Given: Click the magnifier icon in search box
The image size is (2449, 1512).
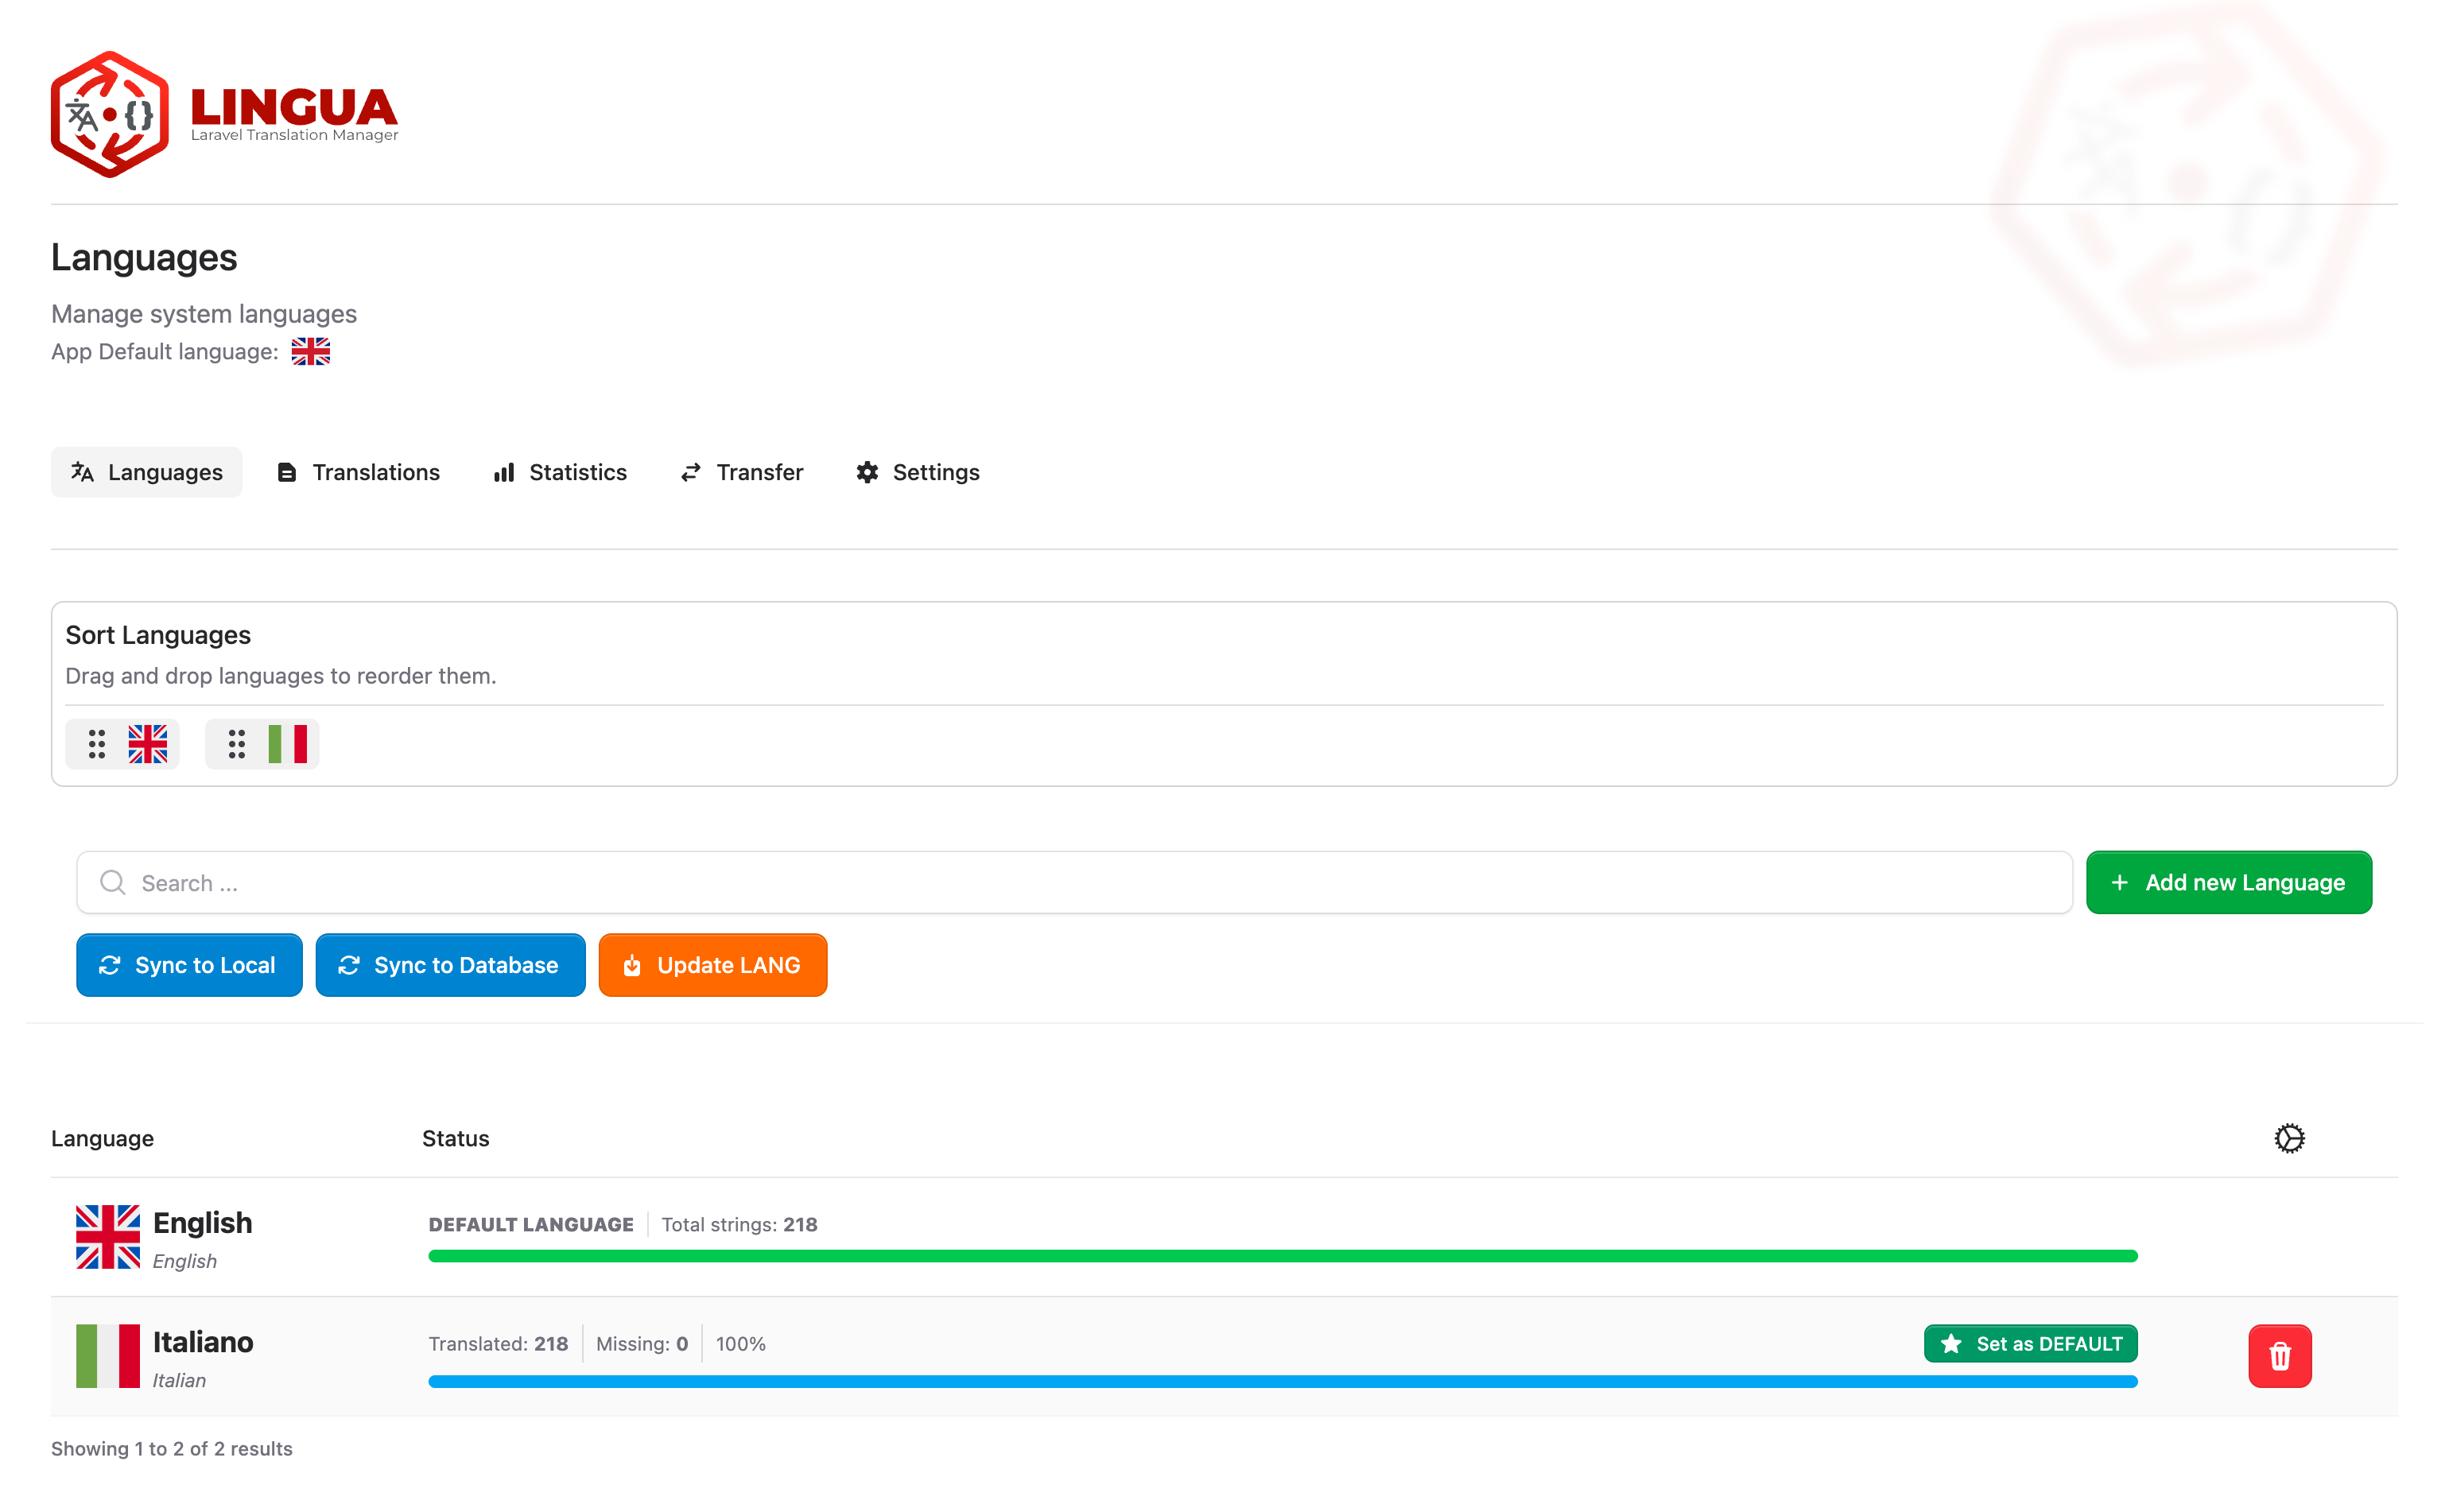Looking at the screenshot, I should 113,882.
